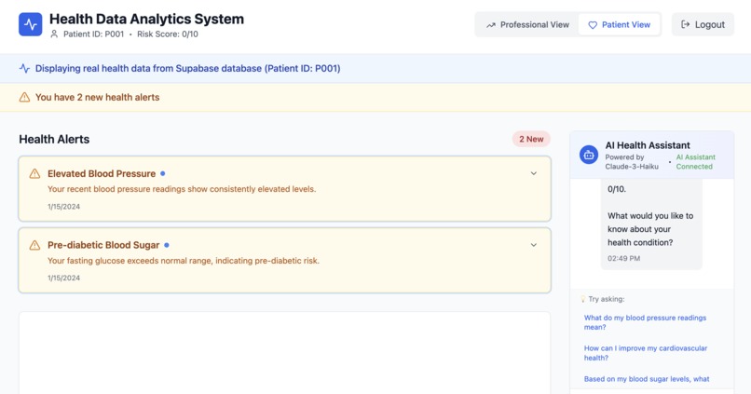Click the person icon beside Patient ID
The width and height of the screenshot is (751, 394).
coord(54,34)
